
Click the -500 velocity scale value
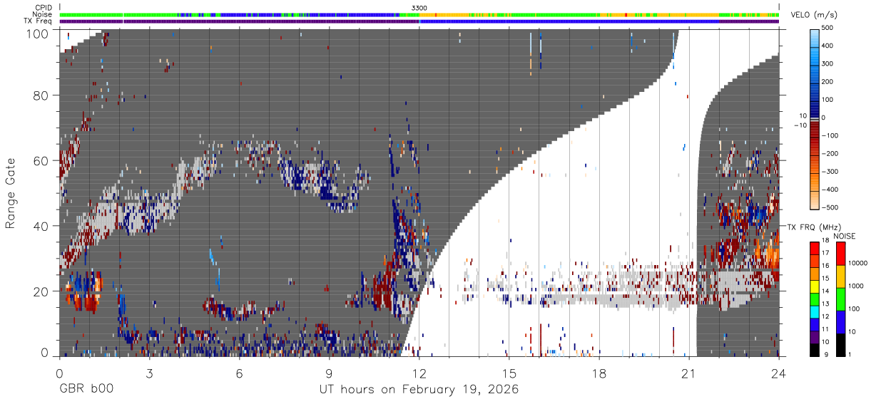pos(829,207)
